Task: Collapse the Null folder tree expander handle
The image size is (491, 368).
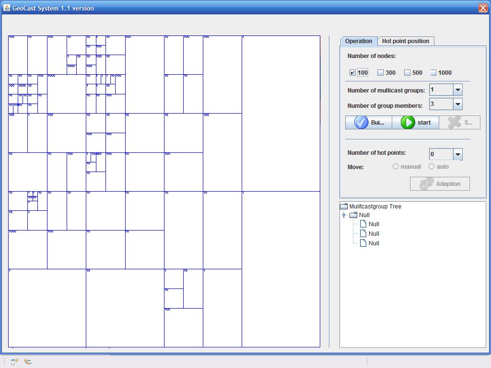Action: 344,216
